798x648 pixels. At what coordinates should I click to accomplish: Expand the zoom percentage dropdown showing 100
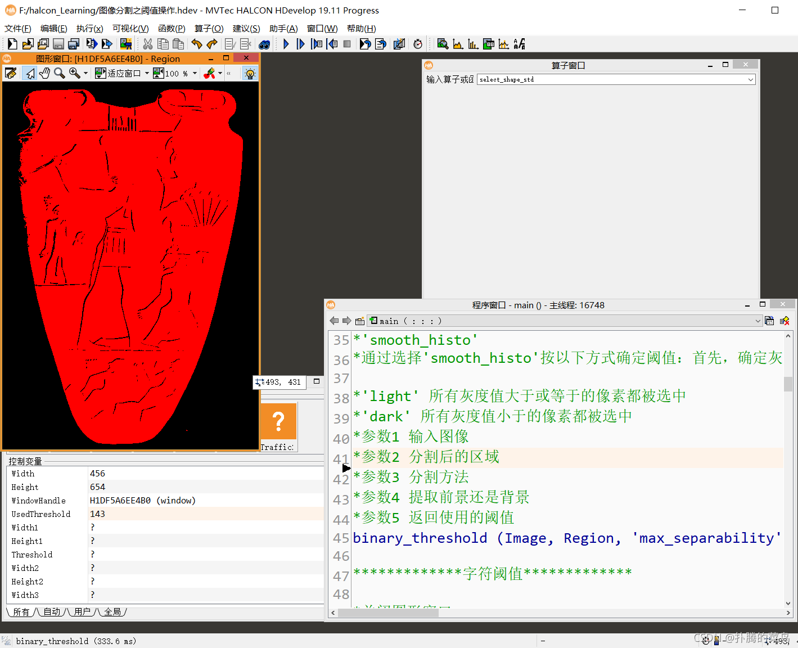tap(194, 73)
